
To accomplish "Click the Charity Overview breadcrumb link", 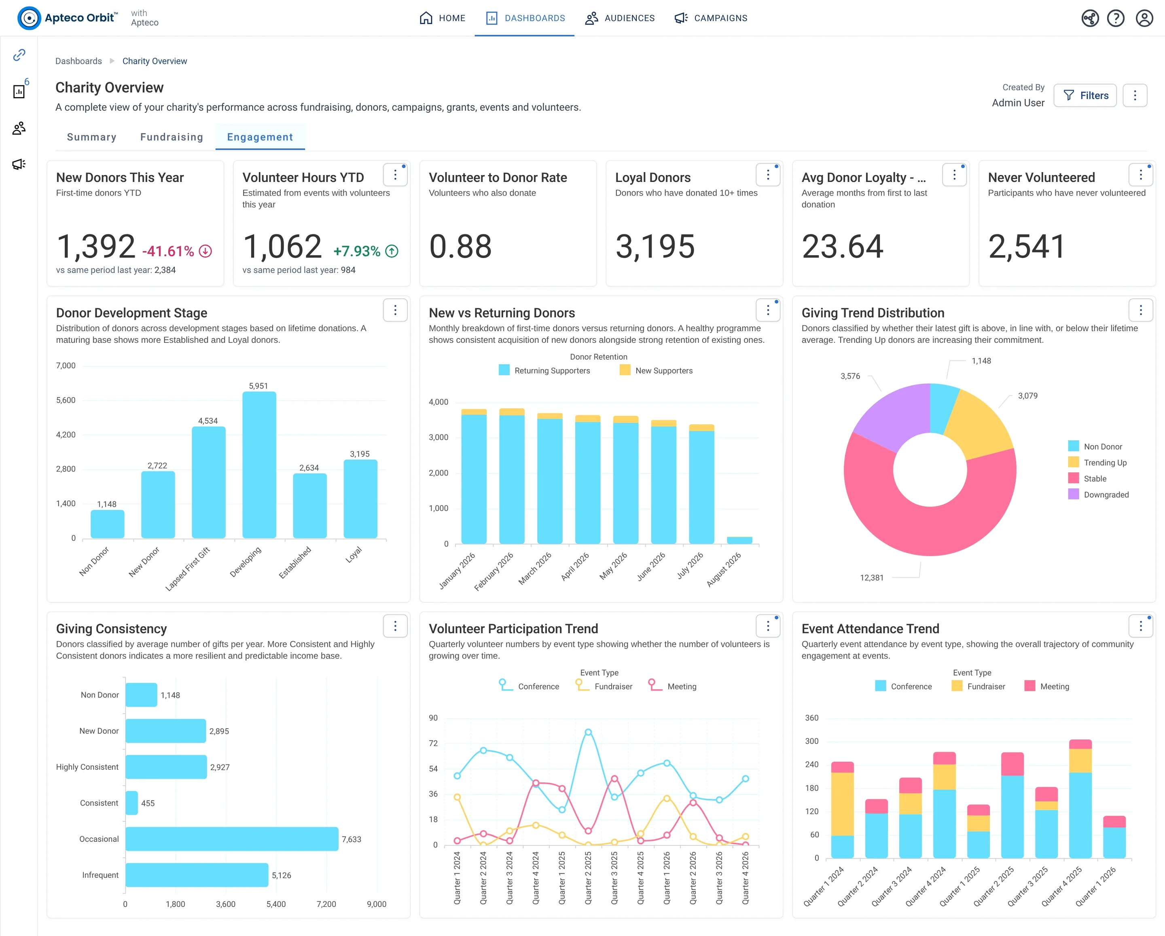I will (155, 61).
